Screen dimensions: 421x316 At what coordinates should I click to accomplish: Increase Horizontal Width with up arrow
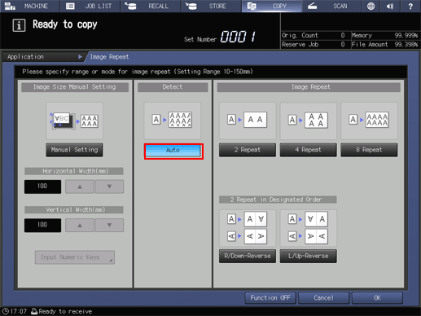click(x=80, y=187)
